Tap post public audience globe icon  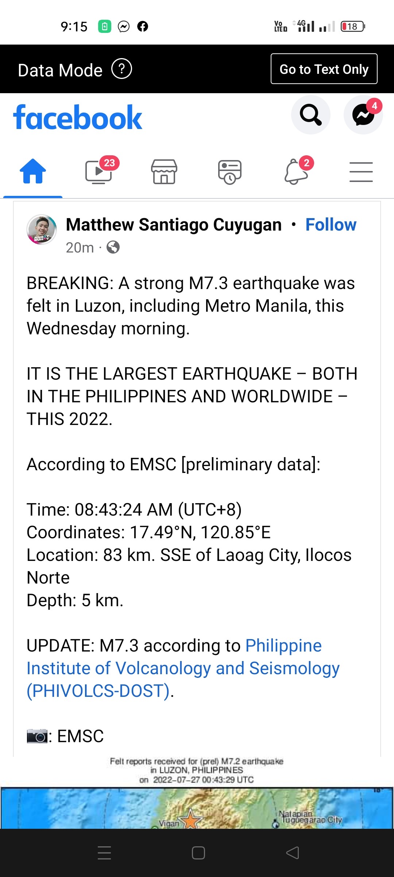pos(113,247)
